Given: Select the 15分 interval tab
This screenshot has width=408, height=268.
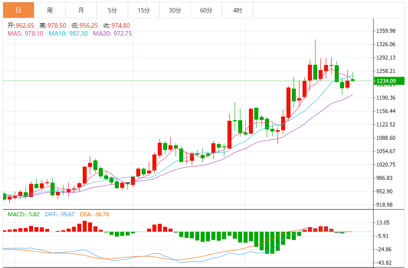Looking at the screenshot, I should (x=143, y=10).
